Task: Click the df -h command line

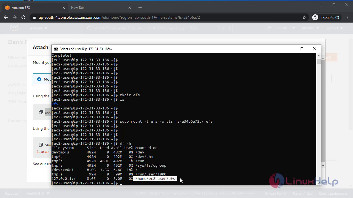Action: [125, 143]
